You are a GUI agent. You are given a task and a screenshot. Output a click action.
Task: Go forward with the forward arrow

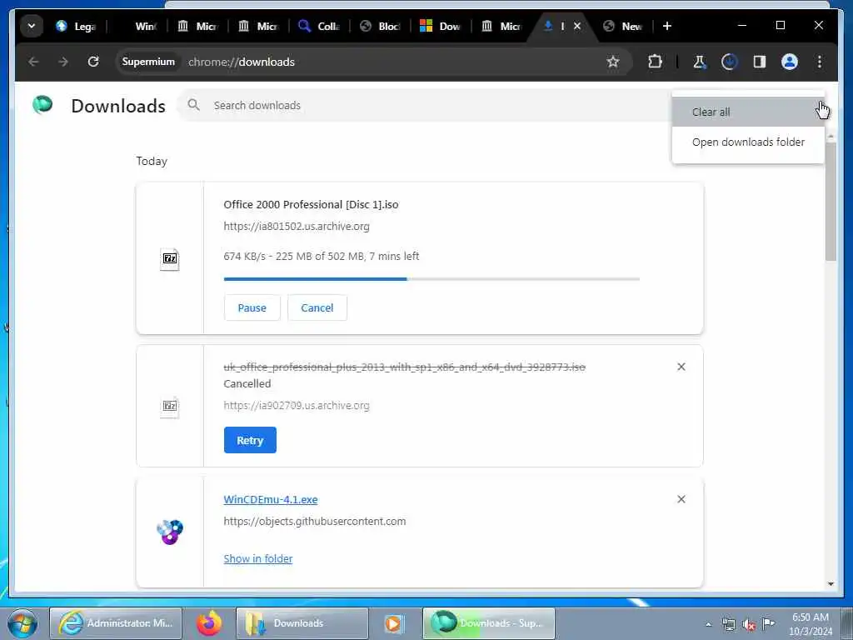[63, 62]
